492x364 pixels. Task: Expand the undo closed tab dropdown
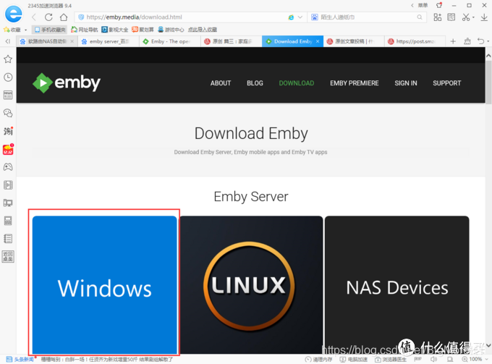coord(488,42)
